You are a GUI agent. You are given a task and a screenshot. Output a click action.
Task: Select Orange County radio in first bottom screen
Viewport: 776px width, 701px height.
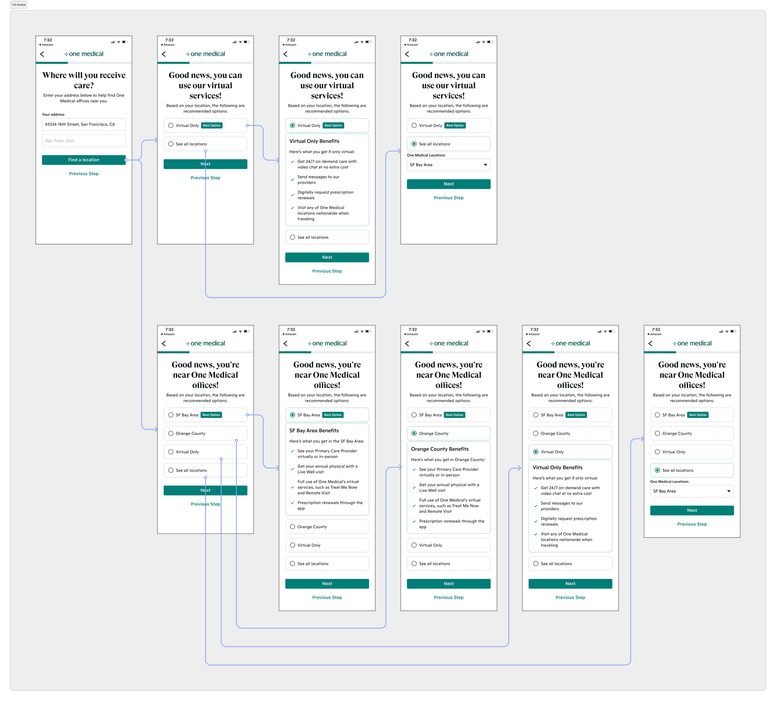pos(171,433)
